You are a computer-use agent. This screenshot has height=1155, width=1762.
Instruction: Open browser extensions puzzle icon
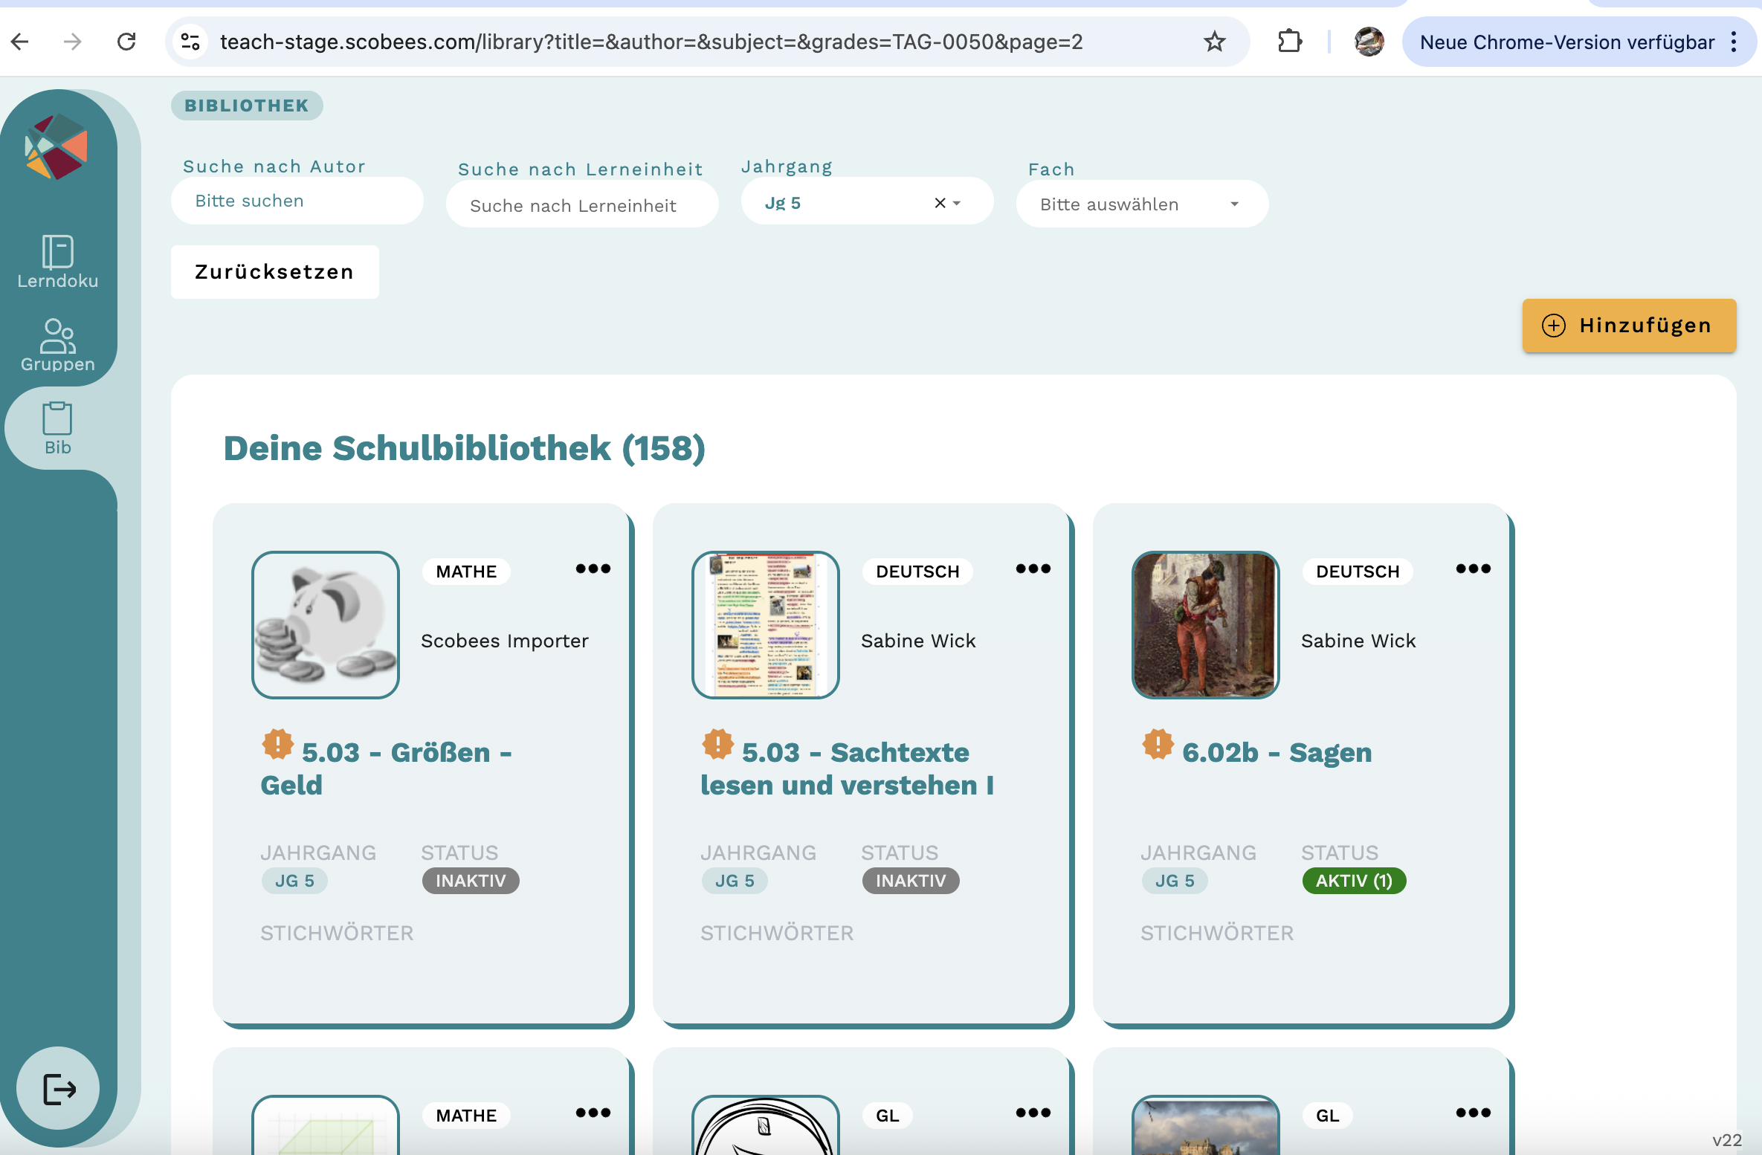(1290, 42)
